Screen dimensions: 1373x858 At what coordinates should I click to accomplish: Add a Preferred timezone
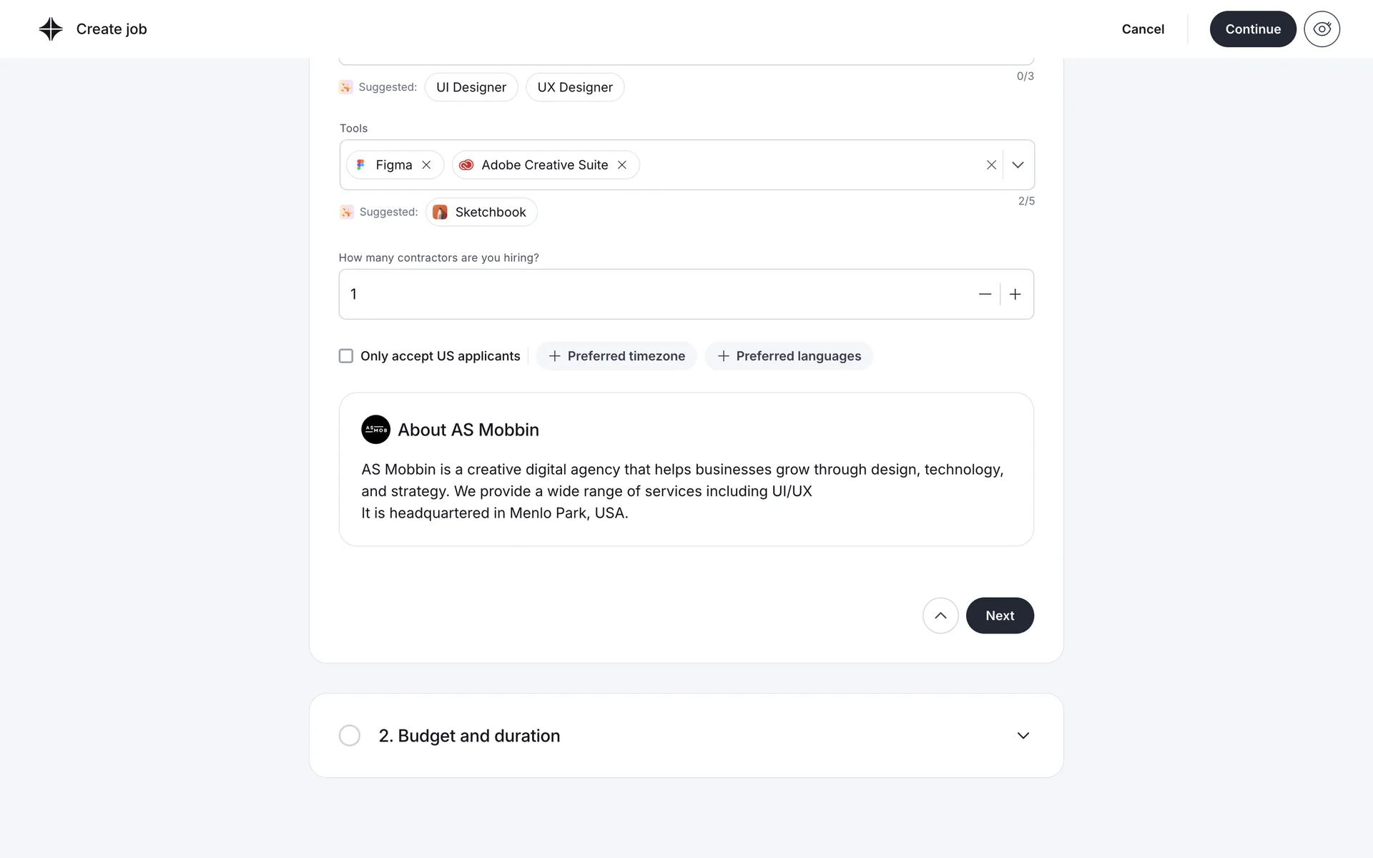click(x=616, y=356)
